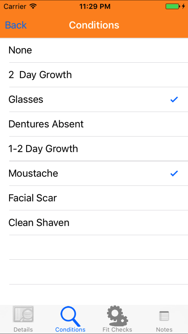Uncheck the Moustache checkmark
The width and height of the screenshot is (188, 334).
click(x=174, y=174)
